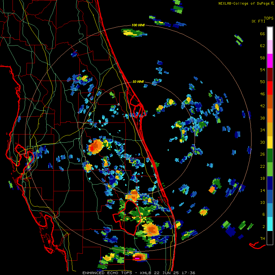The image size is (275, 275).
Task: Click the light pink legend color swatch
Action: (x=270, y=47)
